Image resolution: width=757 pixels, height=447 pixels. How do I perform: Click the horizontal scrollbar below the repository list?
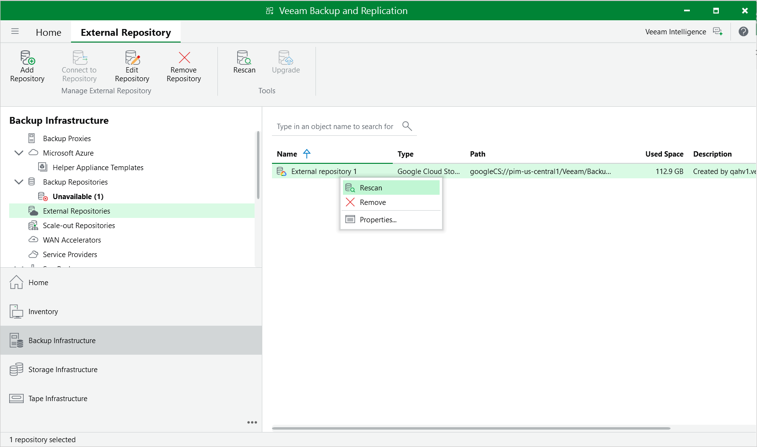pyautogui.click(x=471, y=428)
